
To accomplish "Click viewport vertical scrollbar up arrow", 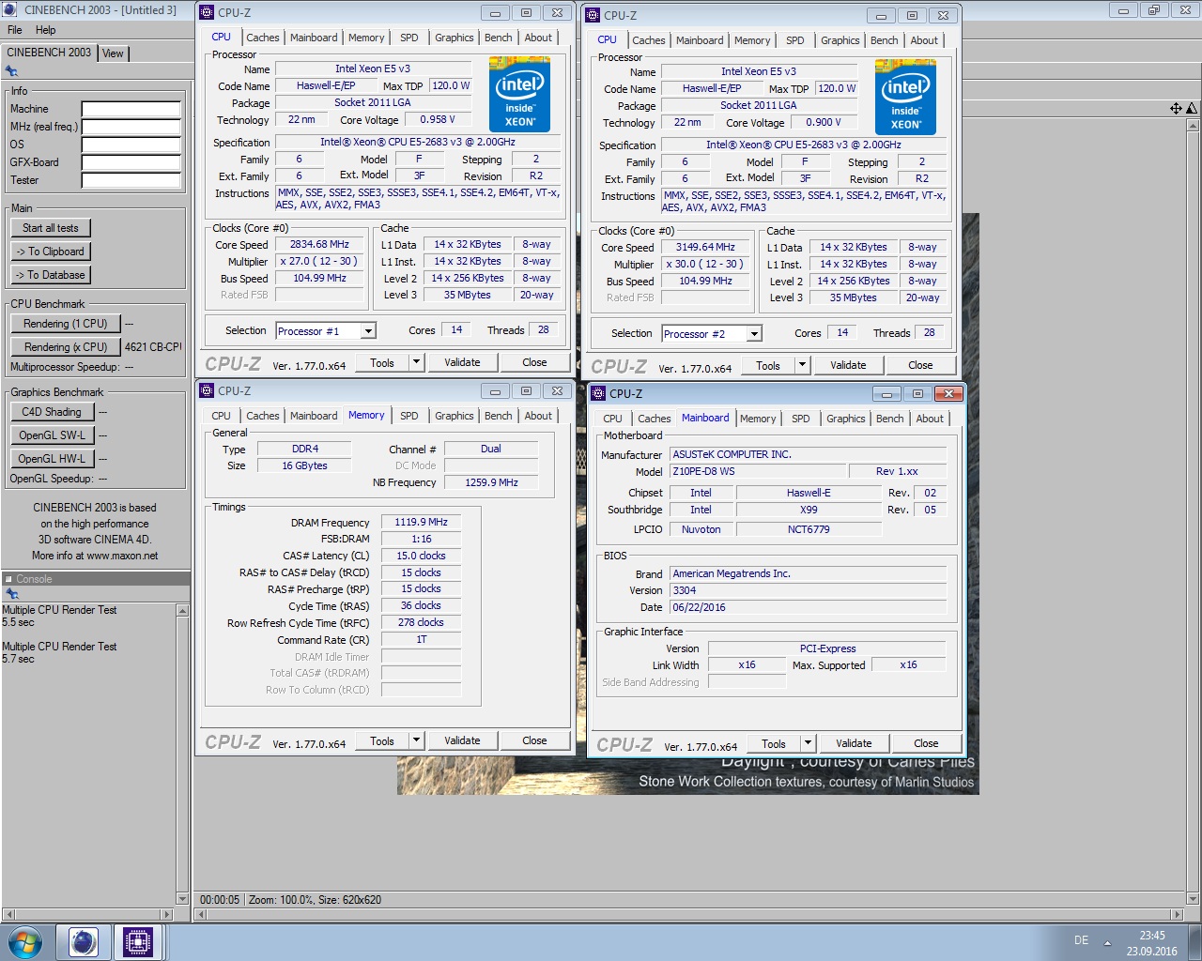I will click(x=1193, y=125).
